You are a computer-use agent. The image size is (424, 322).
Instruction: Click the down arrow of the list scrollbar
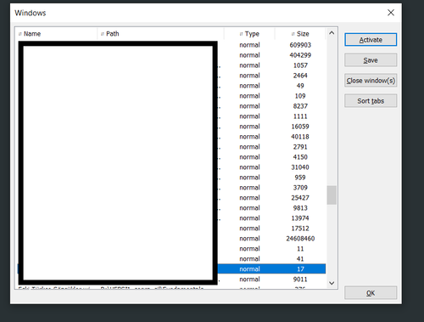[x=332, y=283]
